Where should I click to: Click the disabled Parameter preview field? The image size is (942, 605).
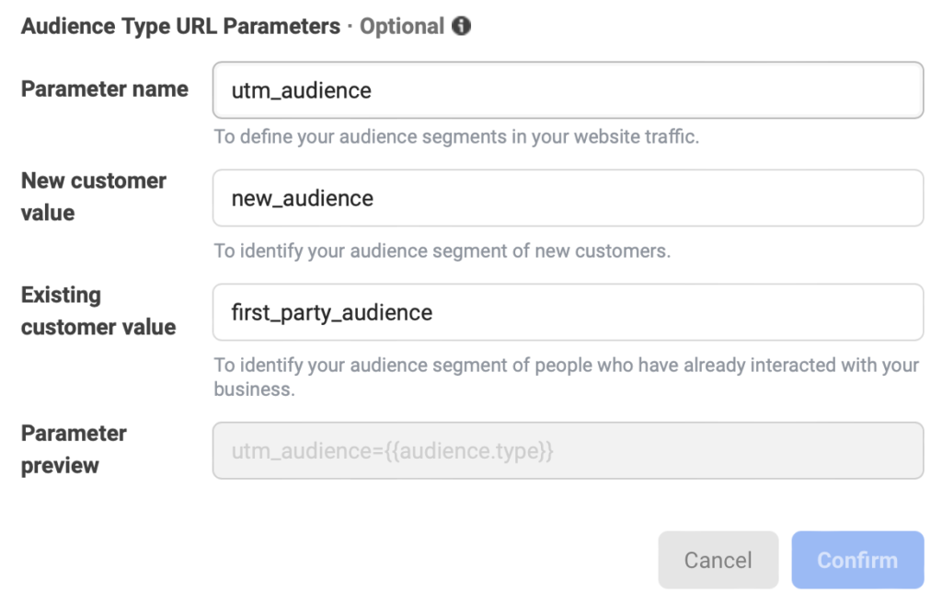[567, 451]
